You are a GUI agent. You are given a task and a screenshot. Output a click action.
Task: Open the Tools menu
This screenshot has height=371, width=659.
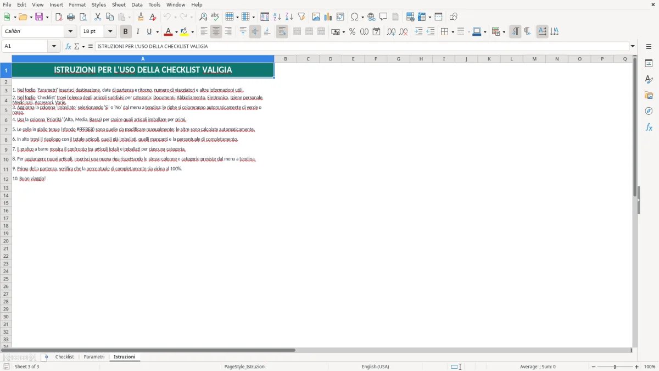point(154,4)
